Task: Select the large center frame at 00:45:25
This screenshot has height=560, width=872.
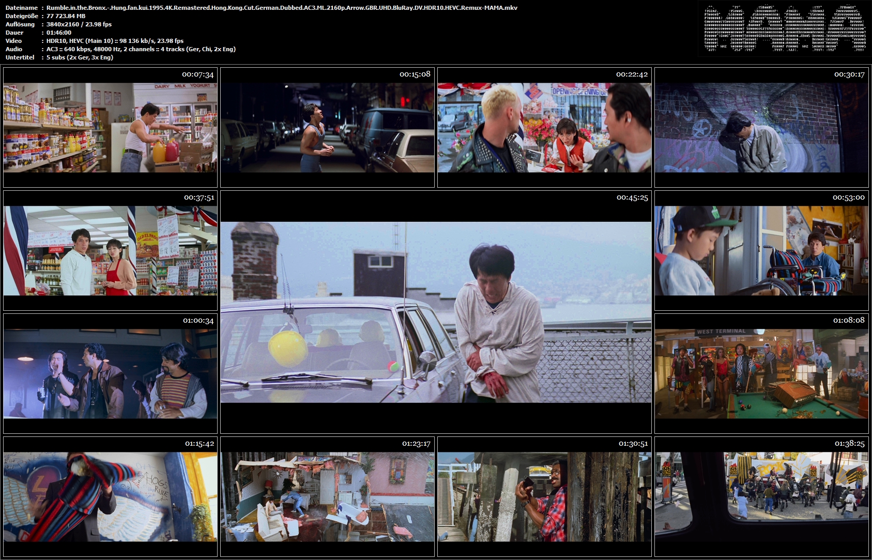Action: 436,312
